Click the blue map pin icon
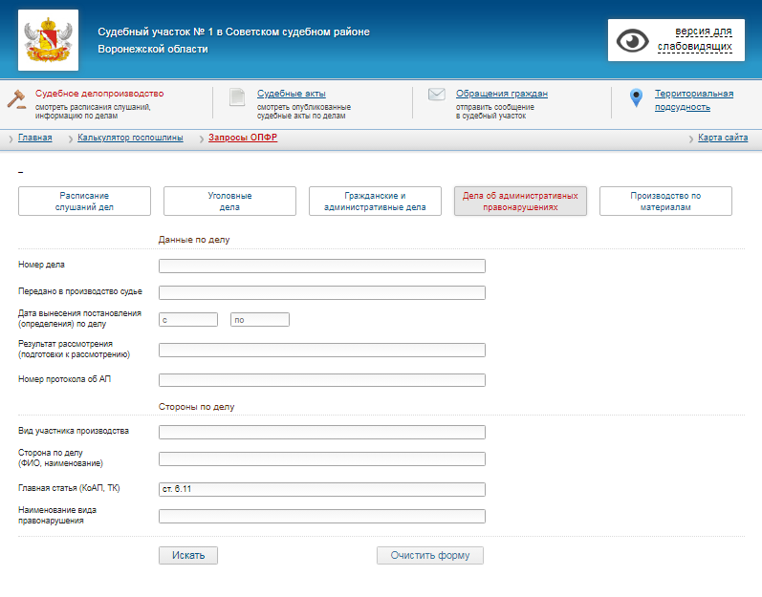Screen dimensions: 762x597 tap(636, 98)
